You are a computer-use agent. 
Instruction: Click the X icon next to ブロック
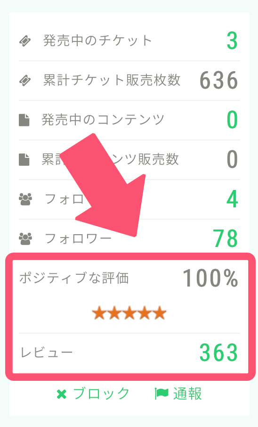point(62,394)
